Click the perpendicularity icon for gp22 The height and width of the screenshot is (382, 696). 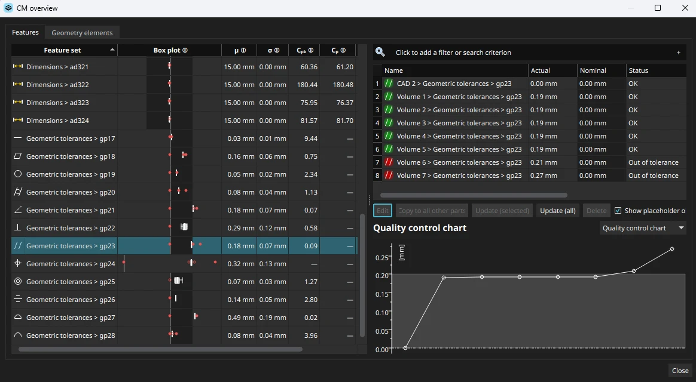[18, 228]
